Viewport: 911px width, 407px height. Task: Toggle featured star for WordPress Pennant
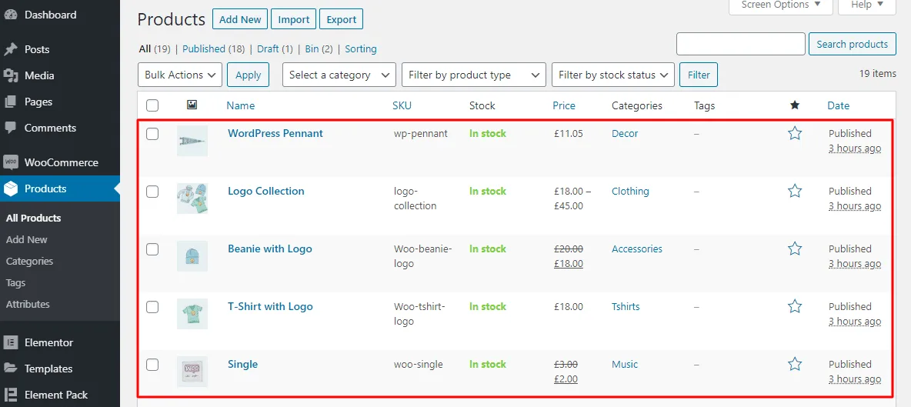click(x=795, y=134)
